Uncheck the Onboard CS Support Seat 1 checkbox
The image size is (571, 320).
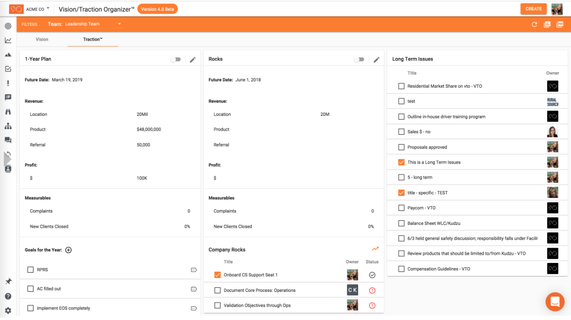[218, 275]
